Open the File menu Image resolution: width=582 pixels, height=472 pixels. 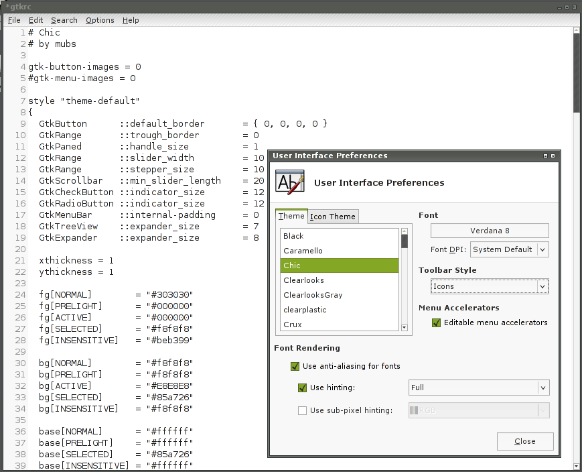pos(14,20)
